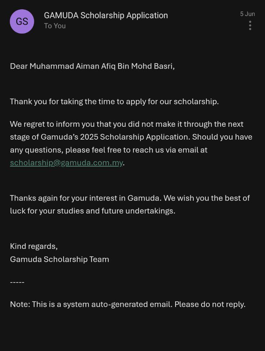Open the three-dot more options menu
Viewport: 265px width, 351px height.
[250, 25]
